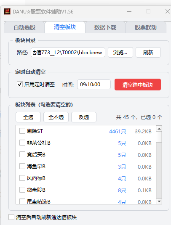Click the 浏览... browse button
171x225 pixels.
click(120, 53)
